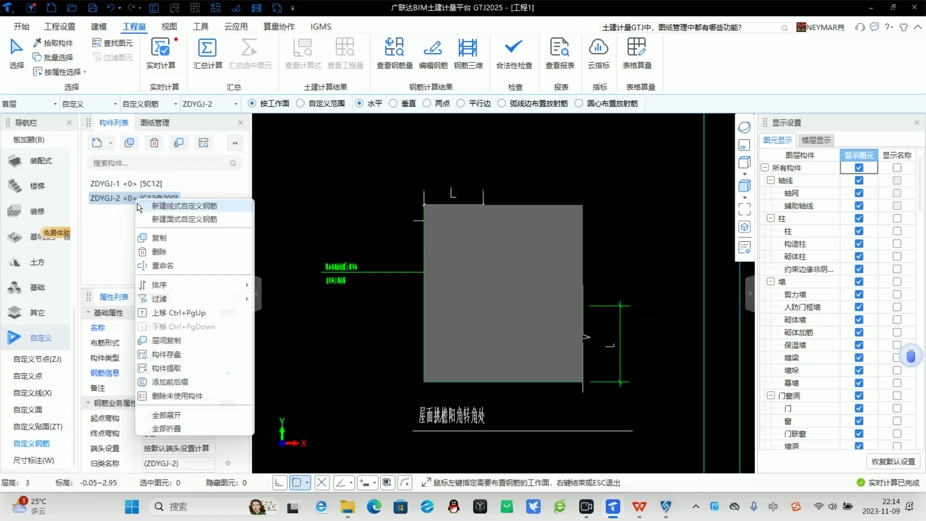Viewport: 926px width, 521px height.
Task: Open the ZDYGJ-2 component dropdown
Action: [x=235, y=104]
